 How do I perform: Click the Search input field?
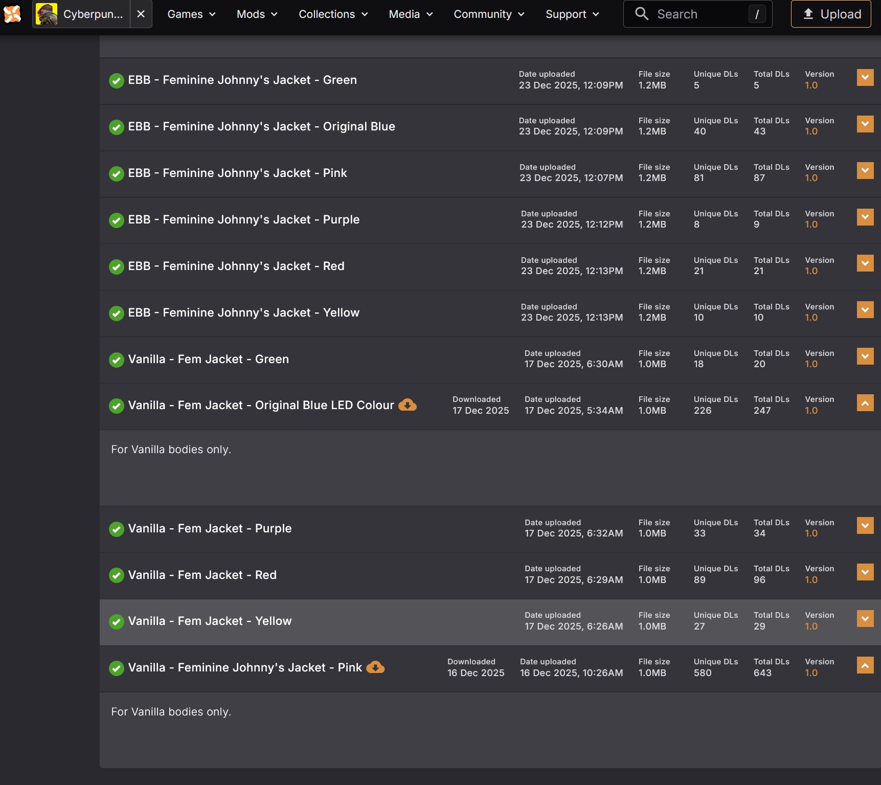pyautogui.click(x=697, y=14)
